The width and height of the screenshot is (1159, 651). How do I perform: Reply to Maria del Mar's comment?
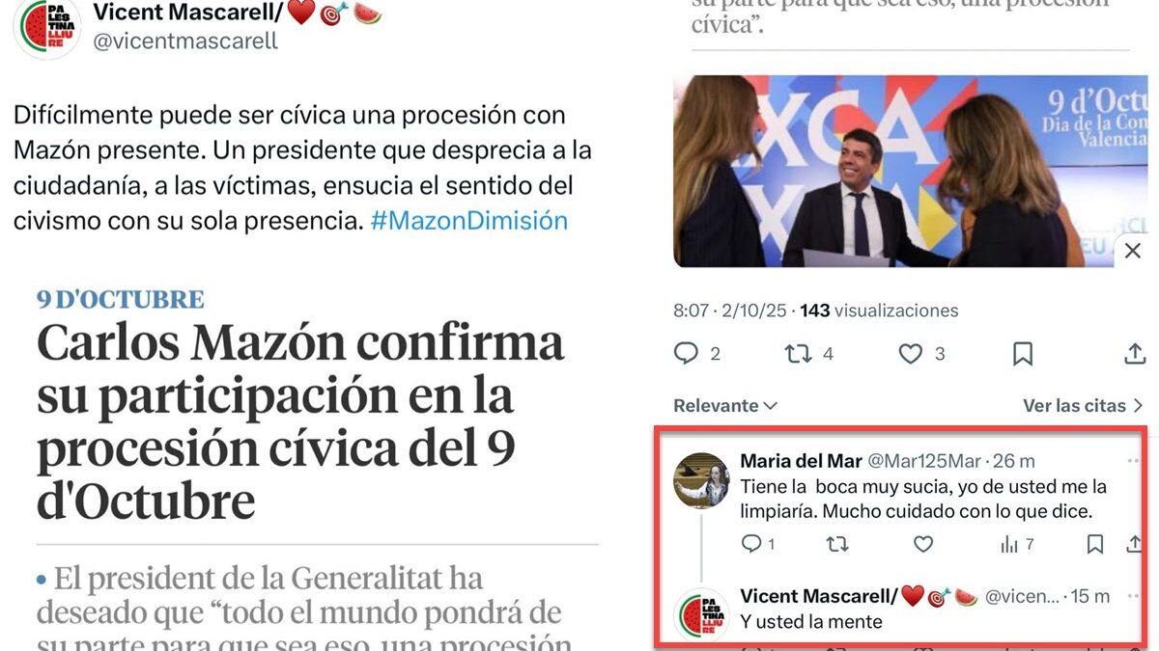[x=758, y=544]
